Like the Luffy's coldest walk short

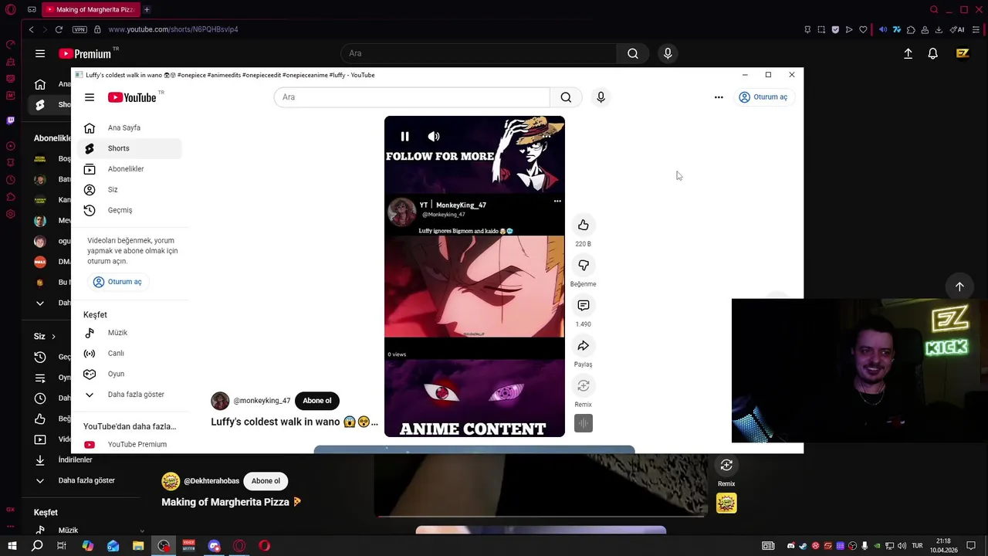(584, 225)
